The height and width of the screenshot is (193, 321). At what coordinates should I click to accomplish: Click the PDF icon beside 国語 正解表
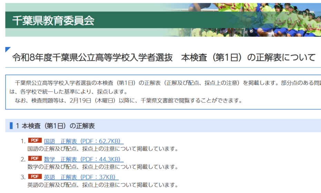(35, 141)
